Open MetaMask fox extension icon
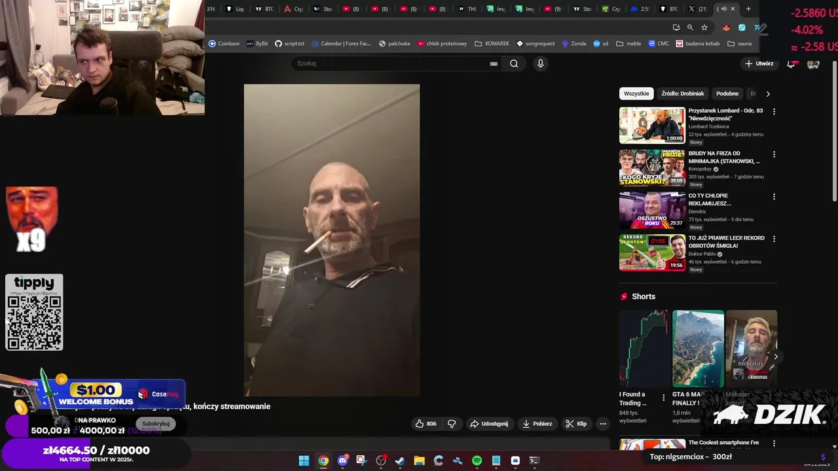Viewport: 838px width, 471px height. coord(726,27)
